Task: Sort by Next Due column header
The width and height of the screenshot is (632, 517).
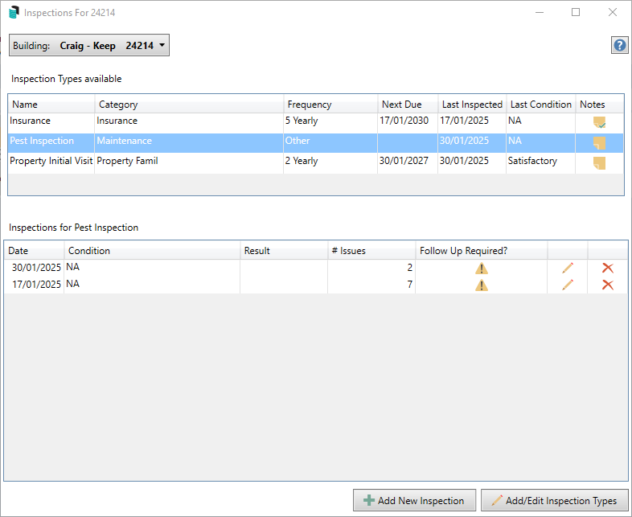Action: coord(408,105)
